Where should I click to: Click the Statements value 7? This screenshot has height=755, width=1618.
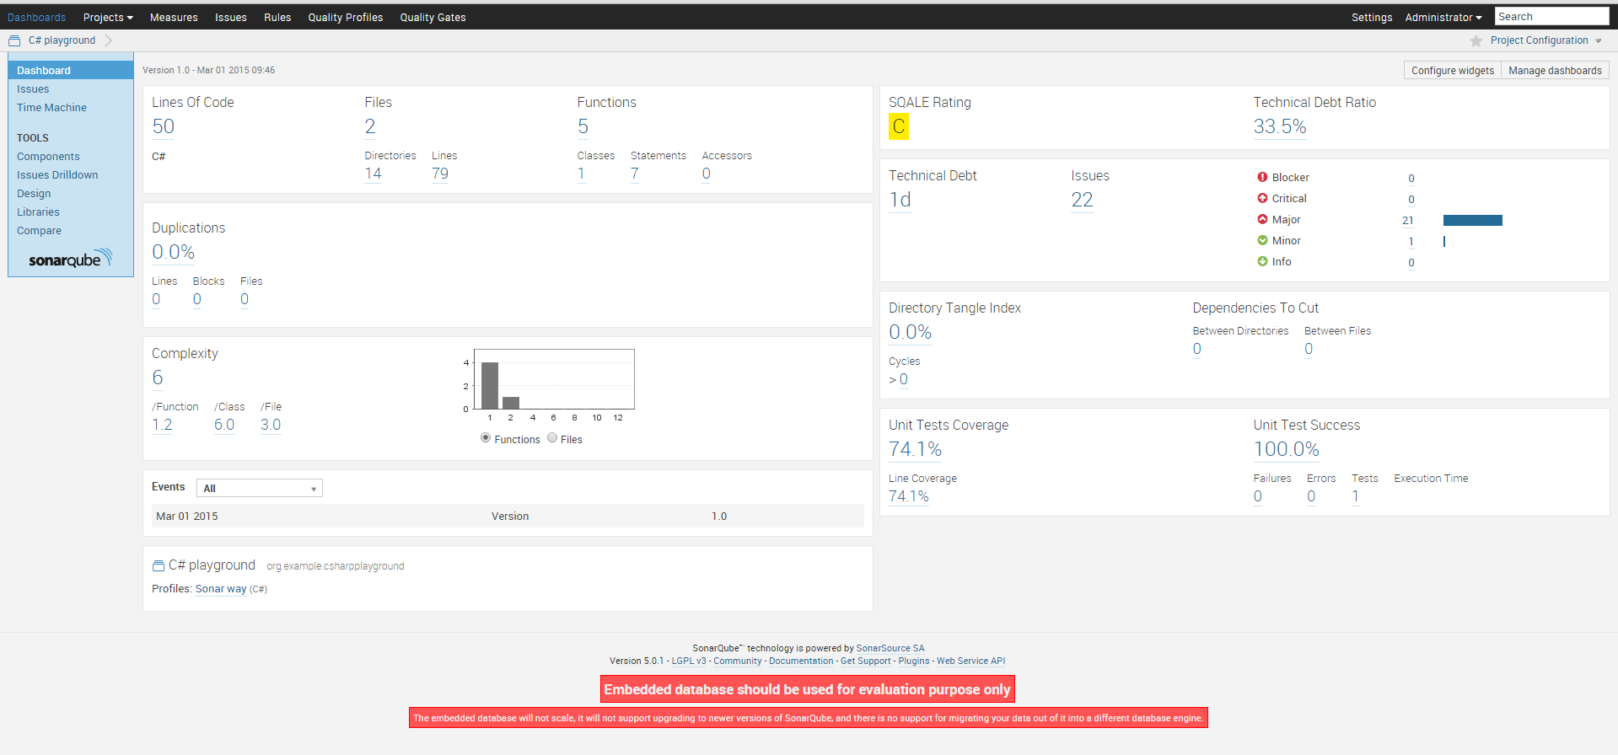[635, 174]
